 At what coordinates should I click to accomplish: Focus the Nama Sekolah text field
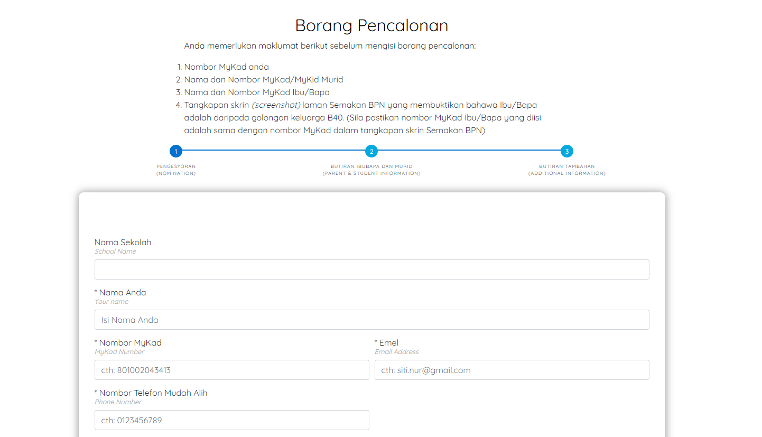[371, 269]
